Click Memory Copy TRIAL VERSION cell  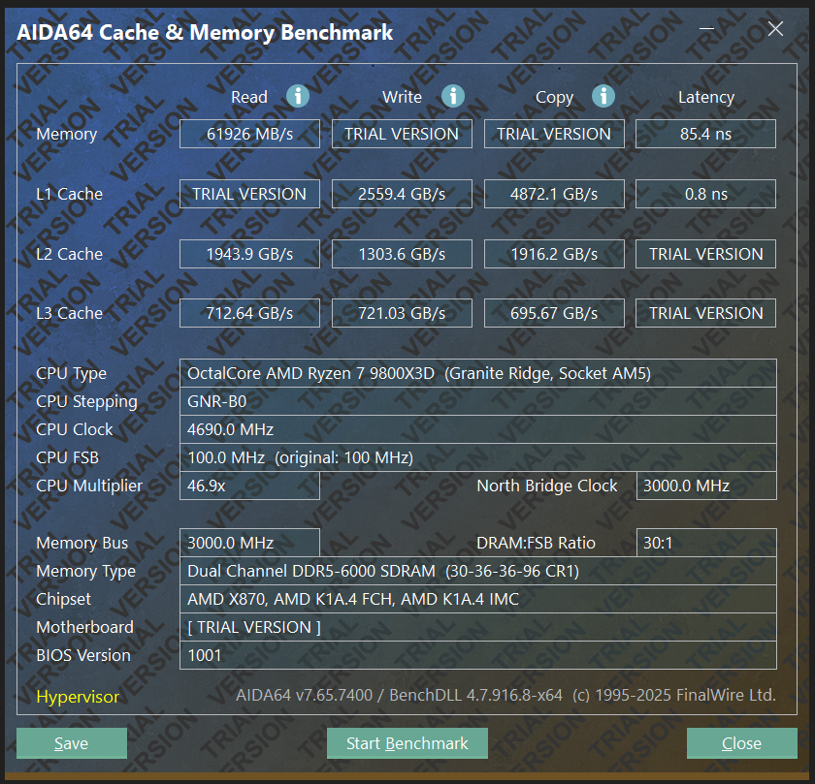[x=554, y=134]
